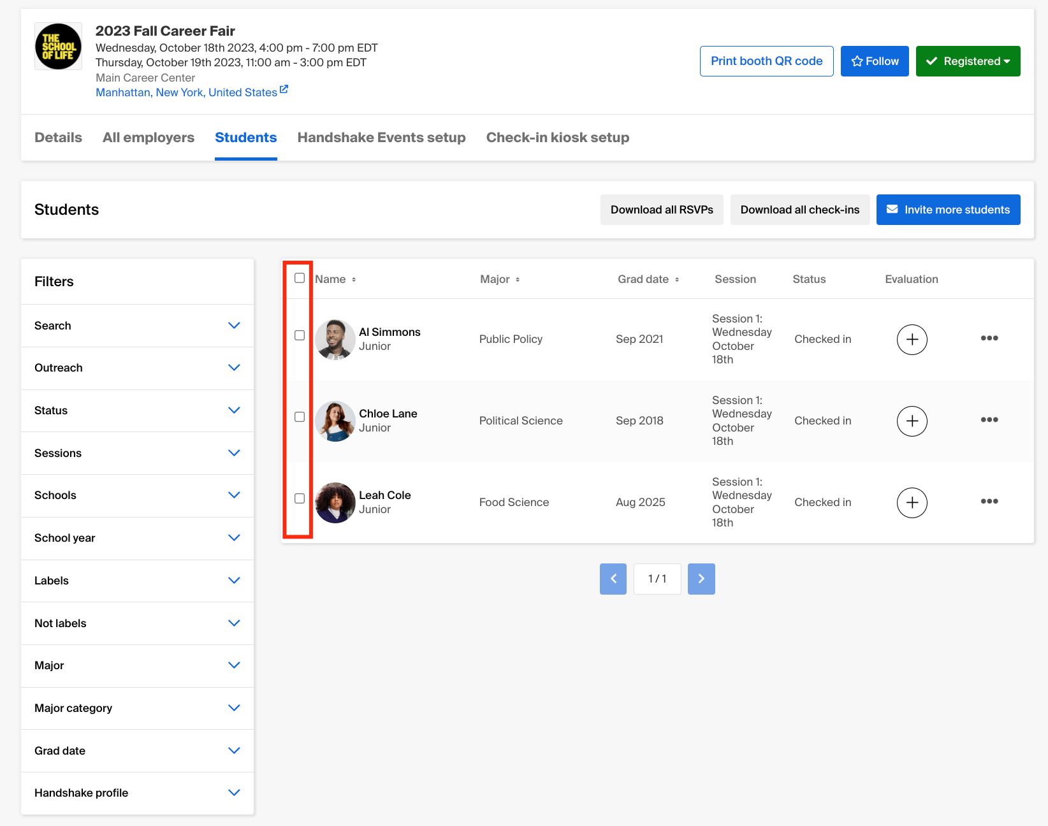Screen dimensions: 1048x826
Task: Open the three-dot menu for Leah Cole
Action: point(989,501)
